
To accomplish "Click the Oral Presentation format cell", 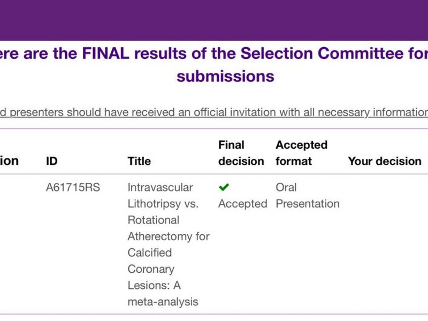I will (x=308, y=195).
